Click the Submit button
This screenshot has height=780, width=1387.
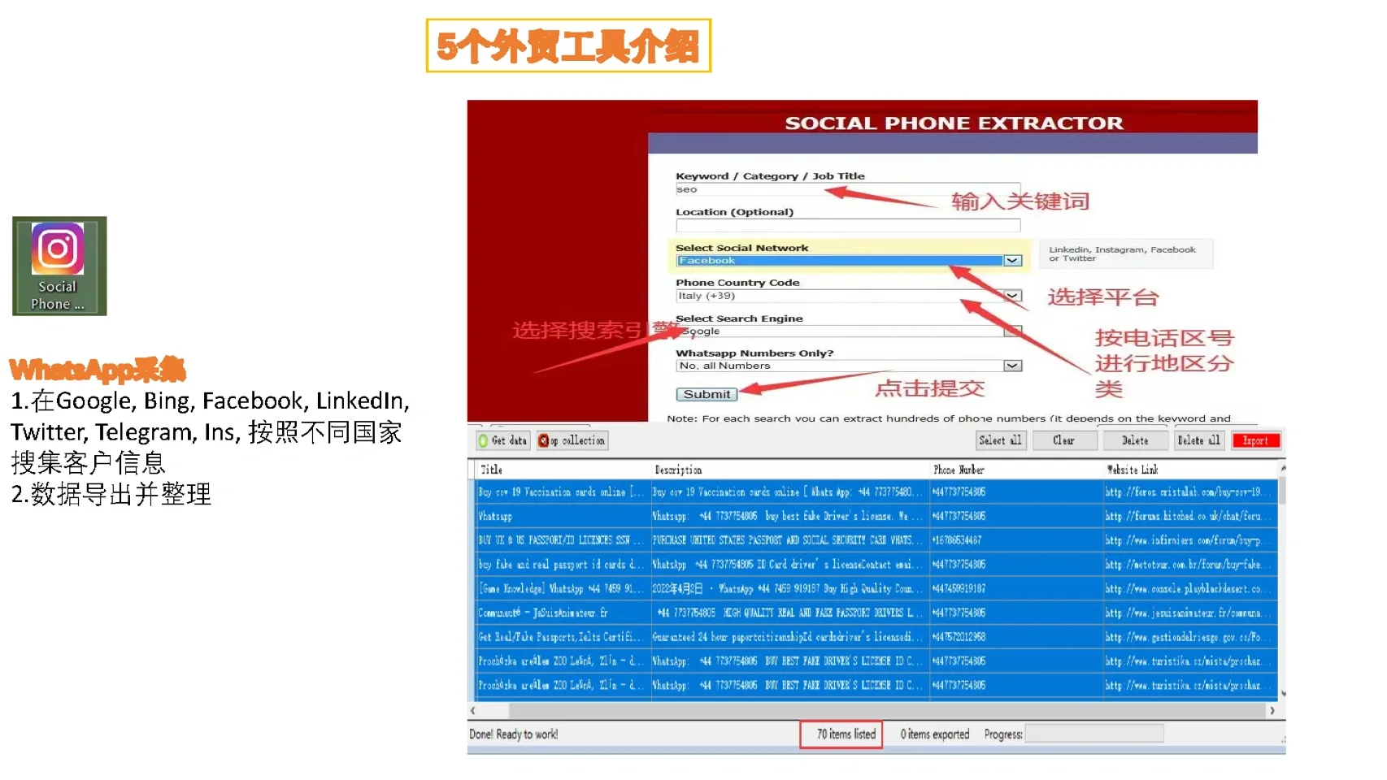707,394
